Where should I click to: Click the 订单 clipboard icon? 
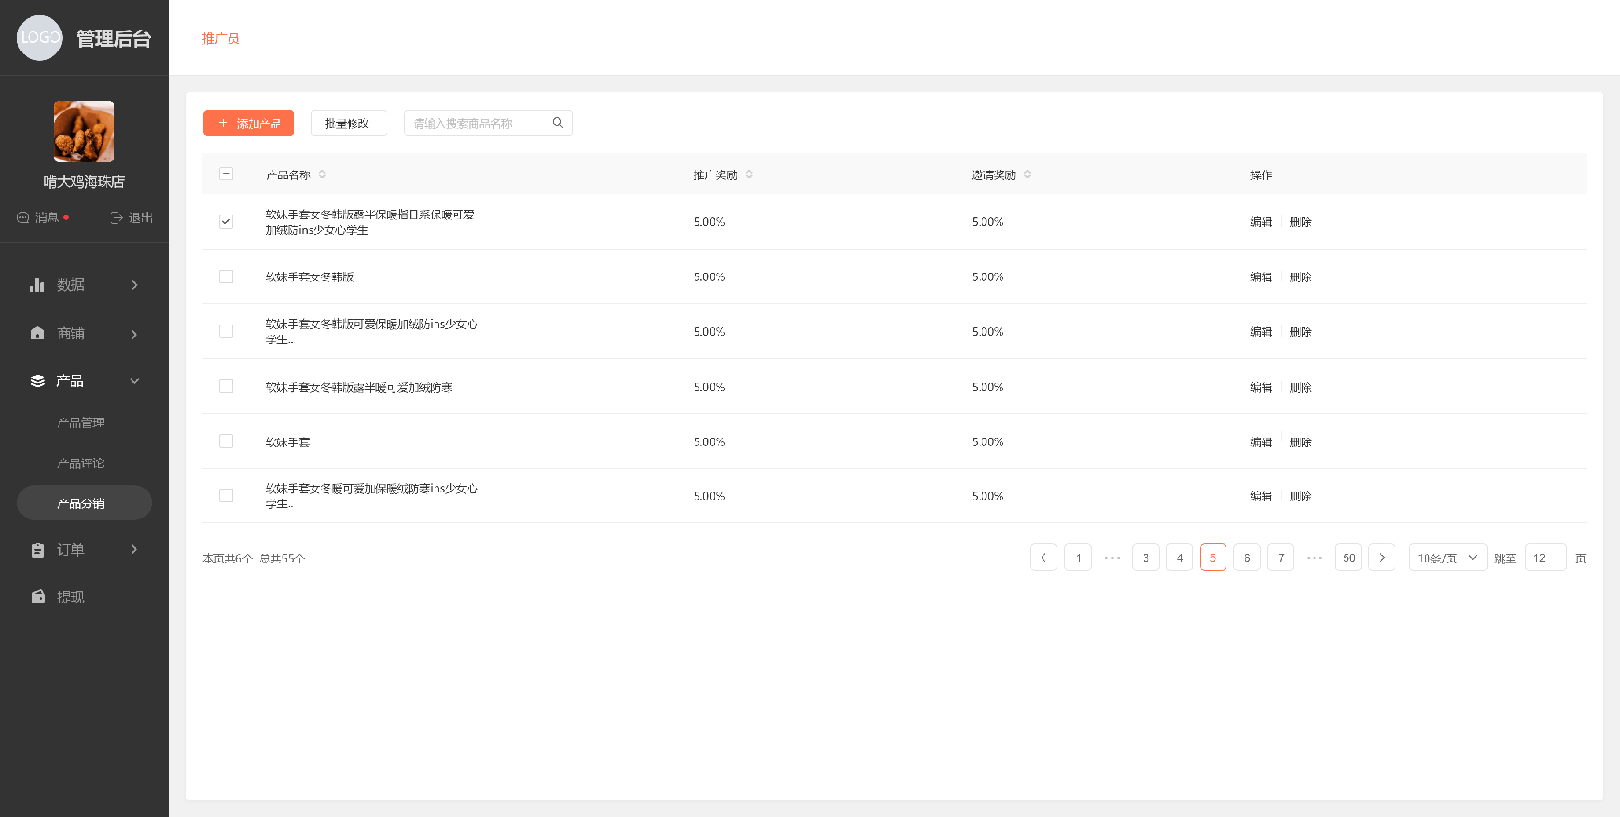37,550
